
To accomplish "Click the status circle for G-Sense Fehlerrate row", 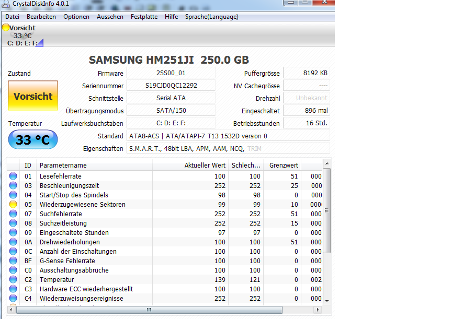I will 13,261.
